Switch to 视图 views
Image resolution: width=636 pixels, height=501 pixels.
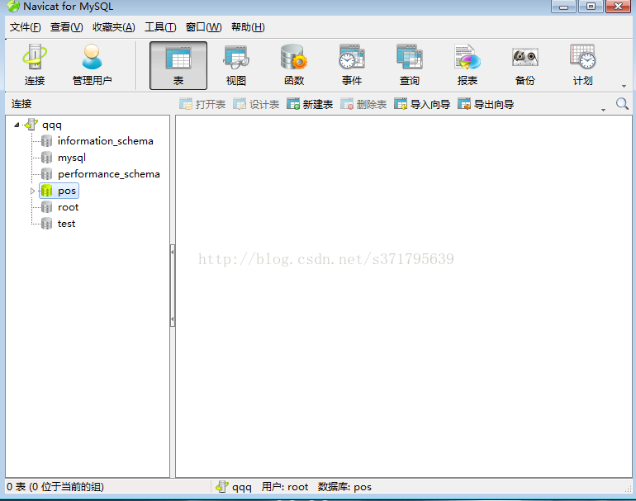236,65
